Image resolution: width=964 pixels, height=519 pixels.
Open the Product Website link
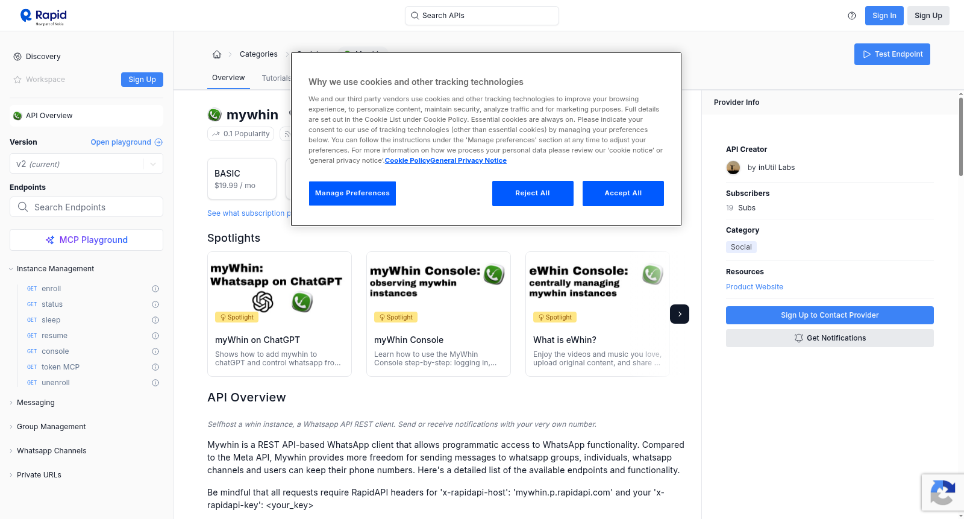click(x=754, y=287)
